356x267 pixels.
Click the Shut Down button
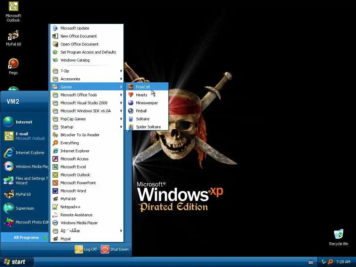[115, 249]
